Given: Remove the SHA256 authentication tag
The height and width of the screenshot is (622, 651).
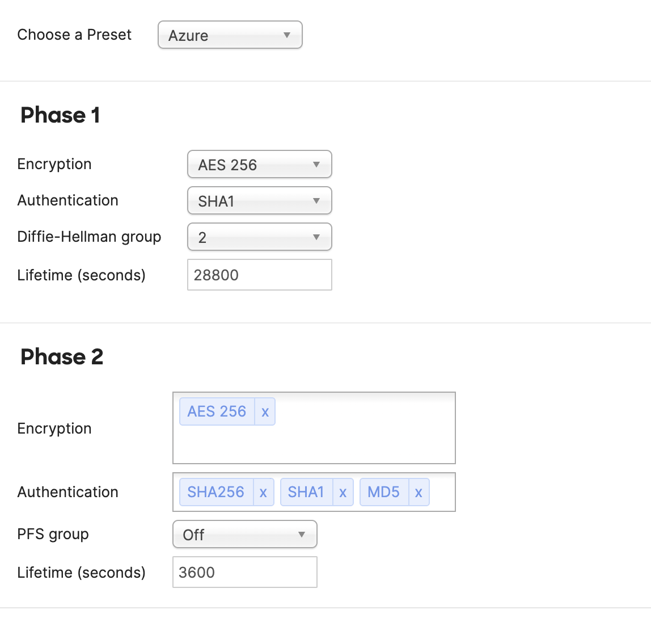Looking at the screenshot, I should coord(263,492).
